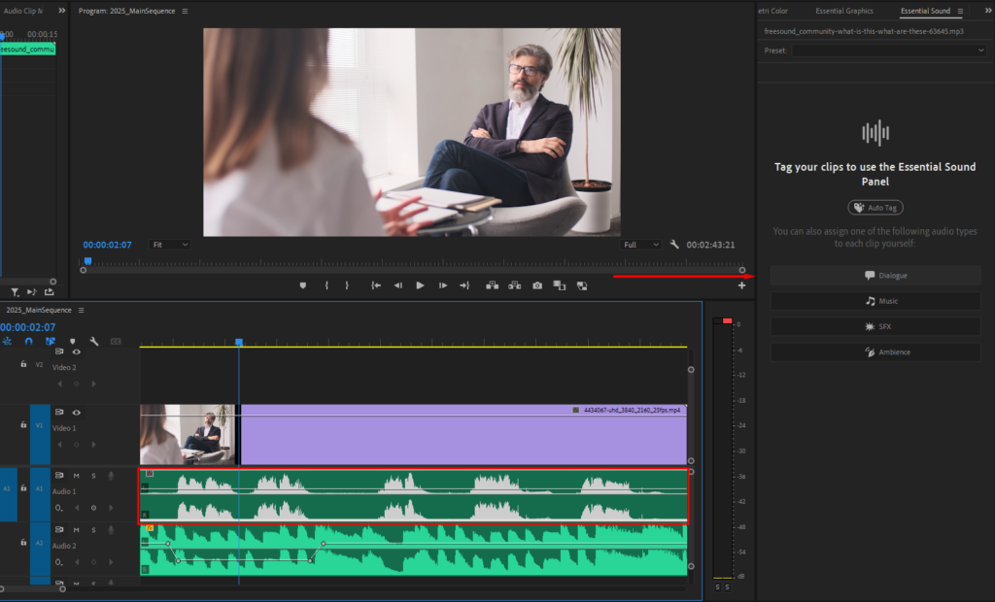Click the Extract button

[515, 285]
